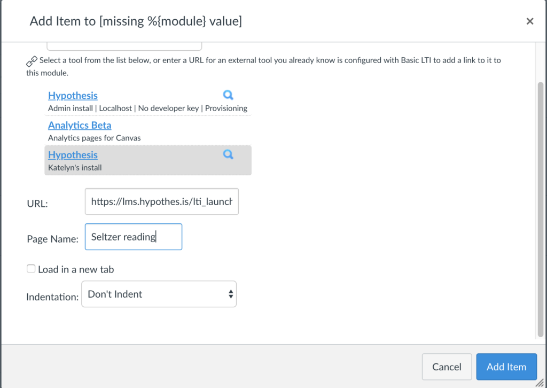Enable Load in a new tab
The height and width of the screenshot is (388, 547).
click(31, 269)
